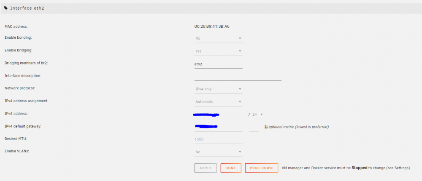Click the APPLY button
This screenshot has width=422, height=181.
click(x=206, y=168)
